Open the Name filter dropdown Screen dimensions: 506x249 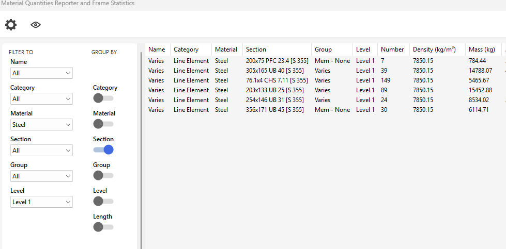tap(42, 73)
